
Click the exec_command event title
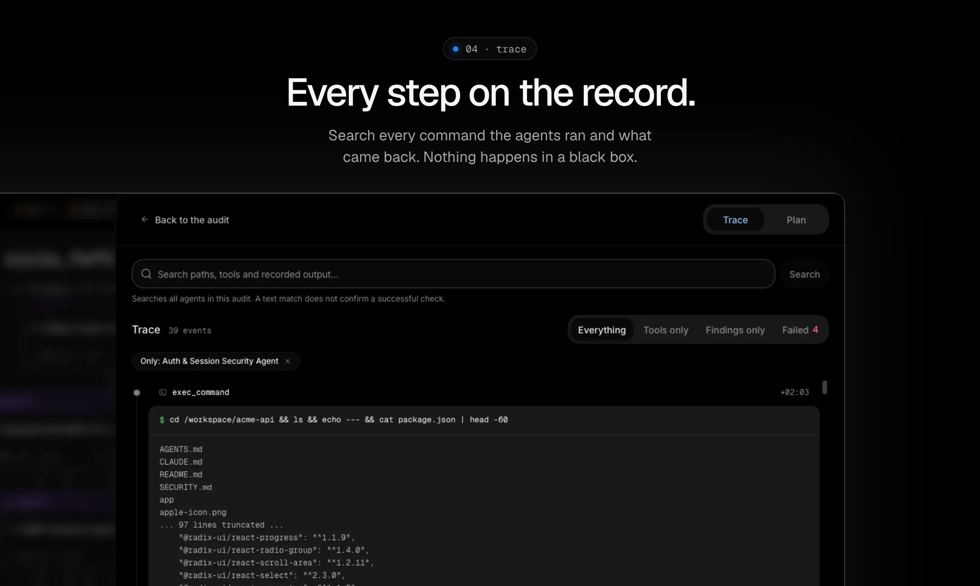[x=201, y=392]
